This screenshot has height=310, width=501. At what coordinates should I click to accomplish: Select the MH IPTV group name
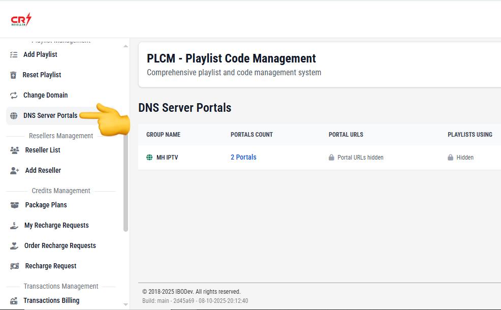167,158
